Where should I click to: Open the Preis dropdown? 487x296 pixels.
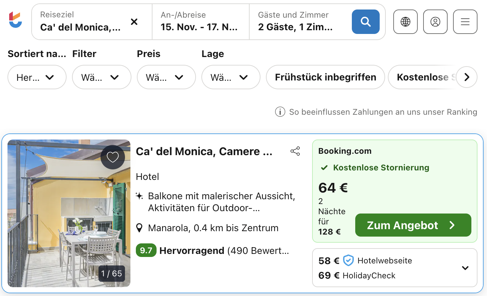pyautogui.click(x=166, y=77)
